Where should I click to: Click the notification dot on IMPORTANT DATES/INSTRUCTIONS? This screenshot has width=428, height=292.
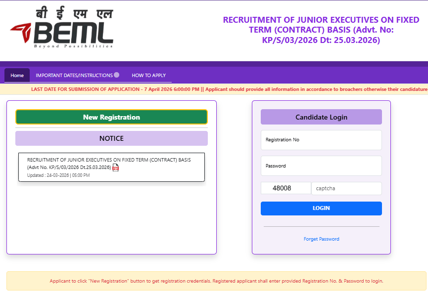116,74
